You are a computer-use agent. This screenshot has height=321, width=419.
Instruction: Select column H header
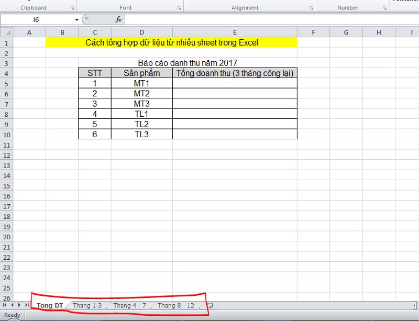(x=379, y=32)
